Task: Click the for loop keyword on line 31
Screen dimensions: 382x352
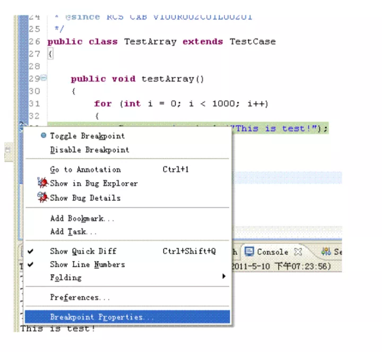Action: coord(103,104)
